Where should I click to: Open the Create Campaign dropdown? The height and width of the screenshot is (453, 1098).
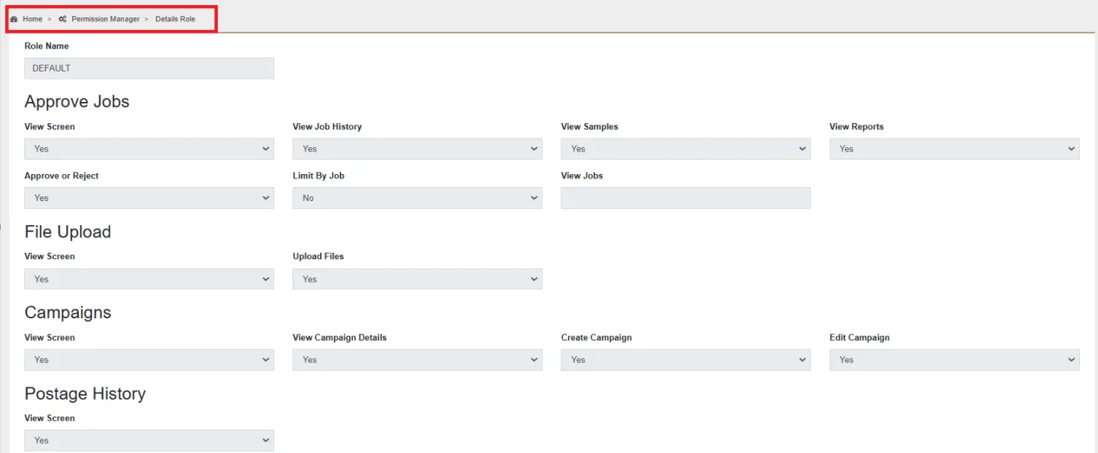point(685,360)
